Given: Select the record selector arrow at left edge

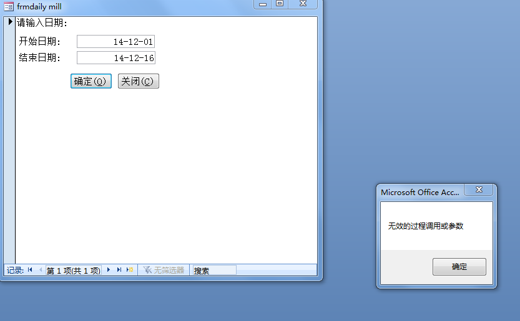Looking at the screenshot, I should click(10, 22).
